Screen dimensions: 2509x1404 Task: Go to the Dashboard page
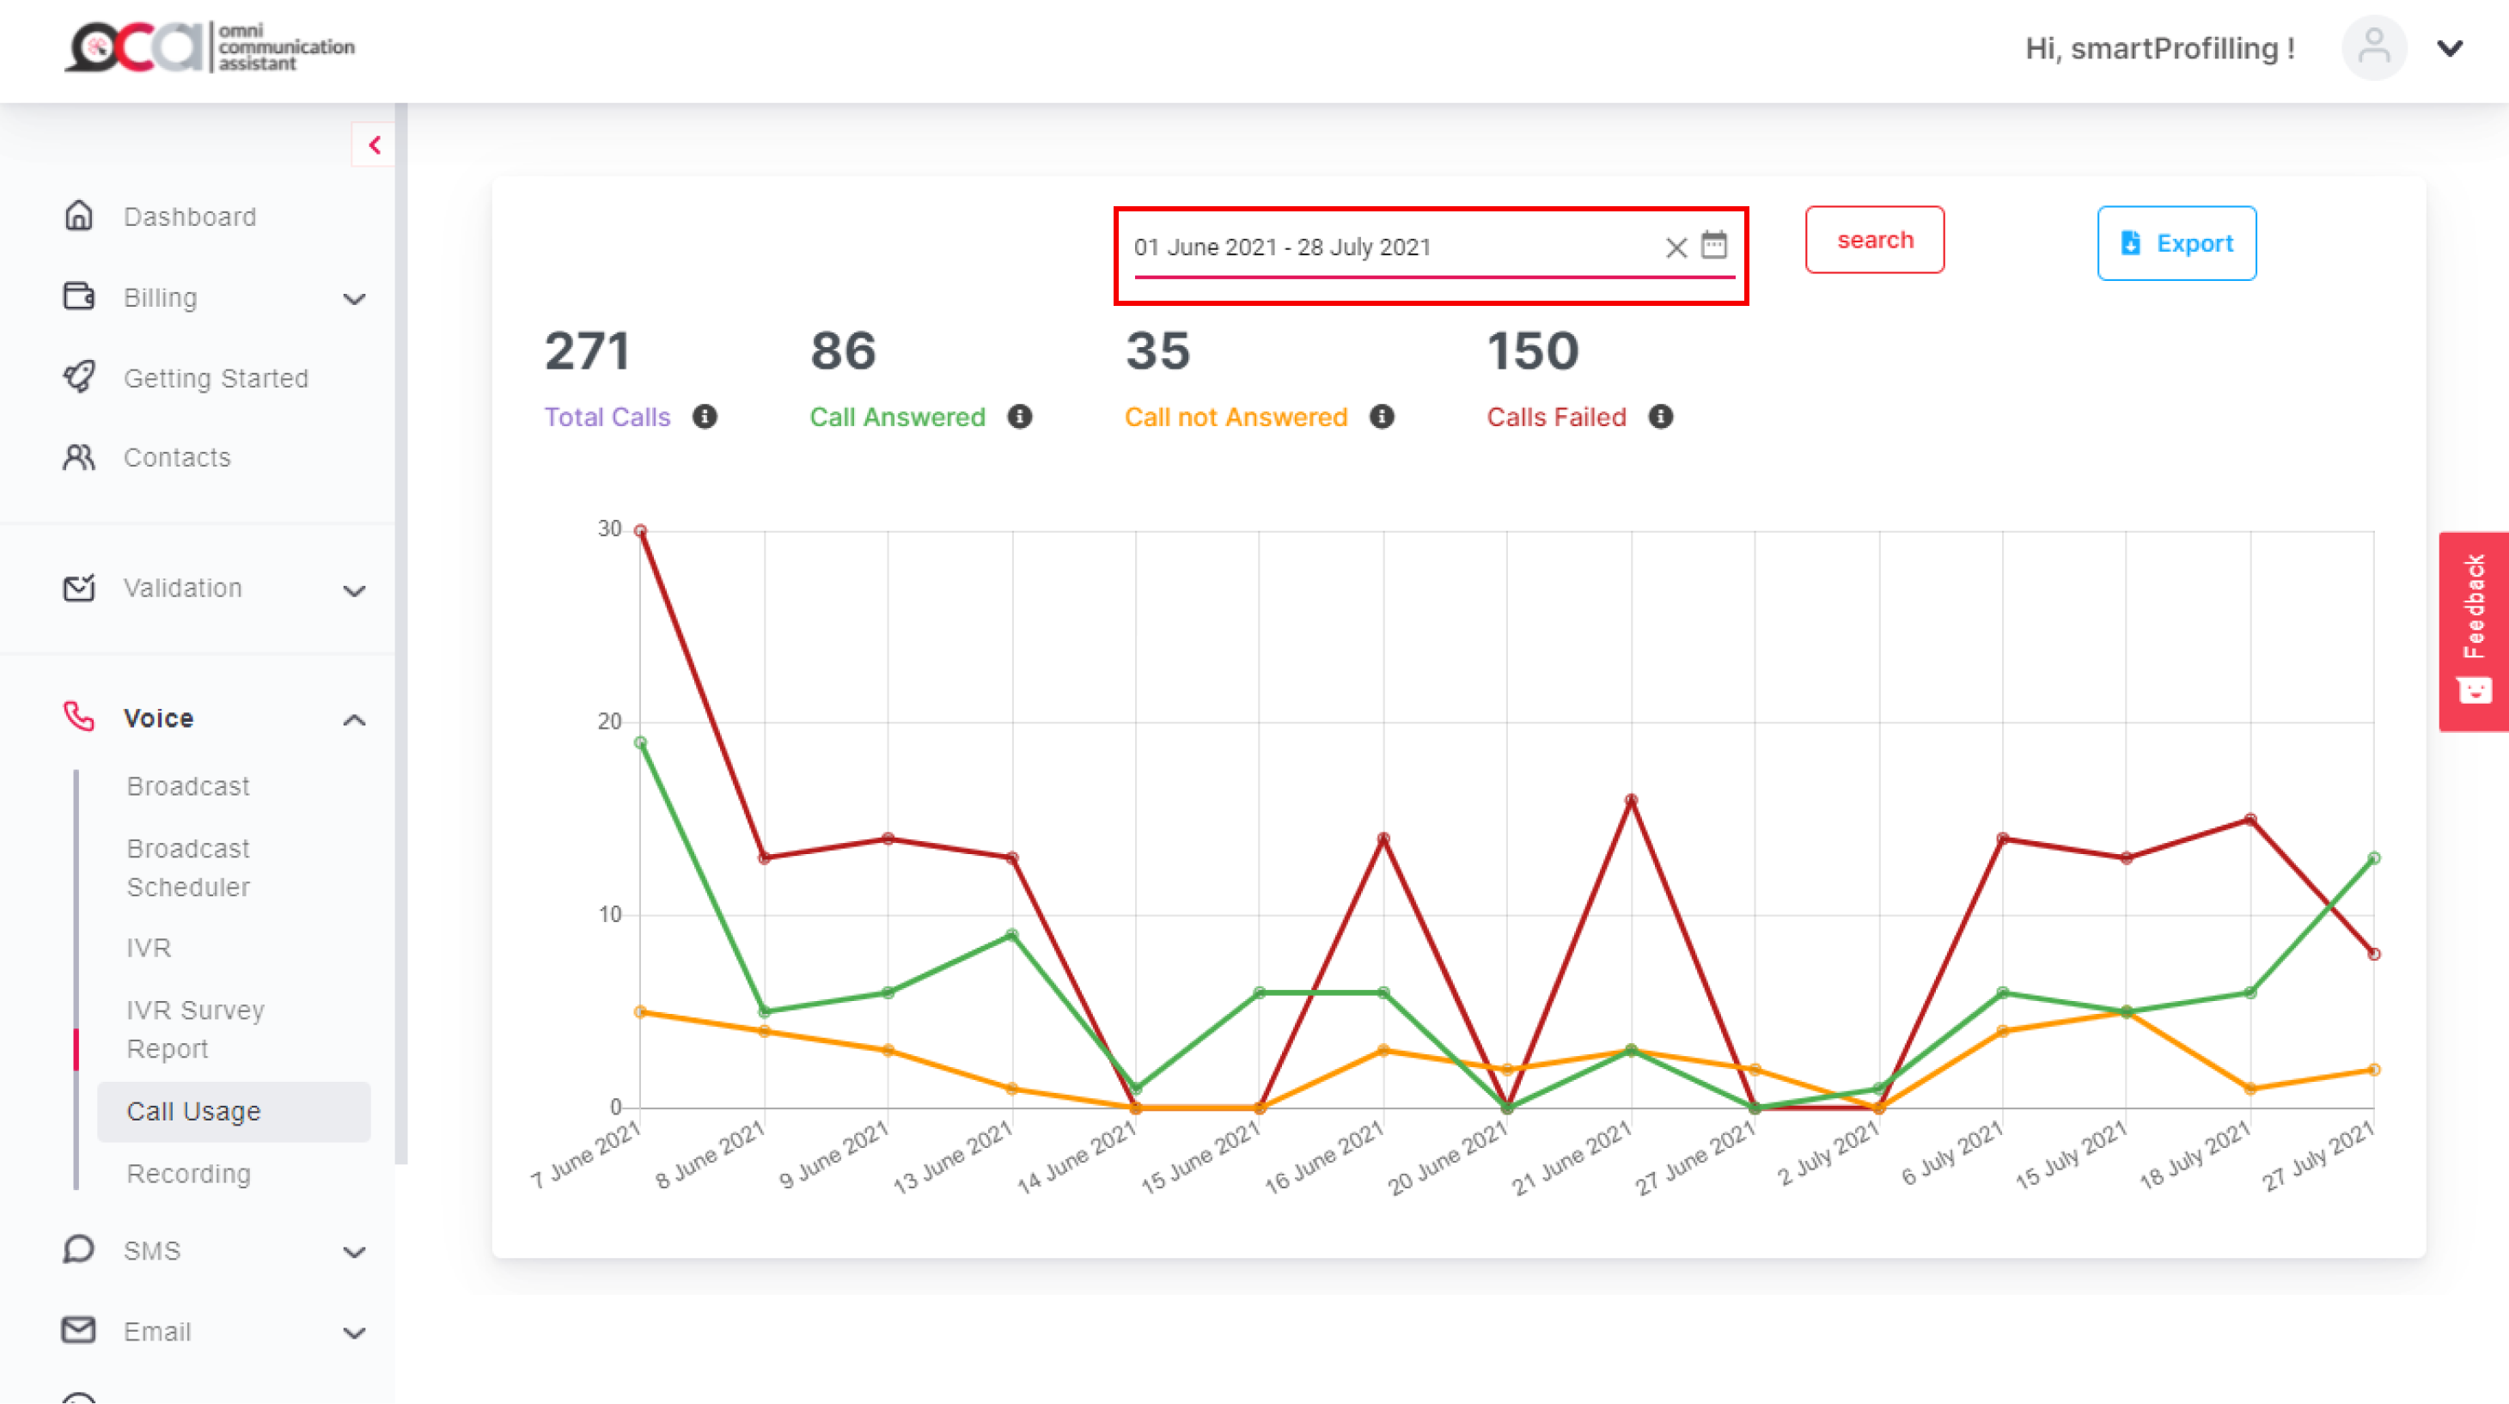(x=190, y=217)
